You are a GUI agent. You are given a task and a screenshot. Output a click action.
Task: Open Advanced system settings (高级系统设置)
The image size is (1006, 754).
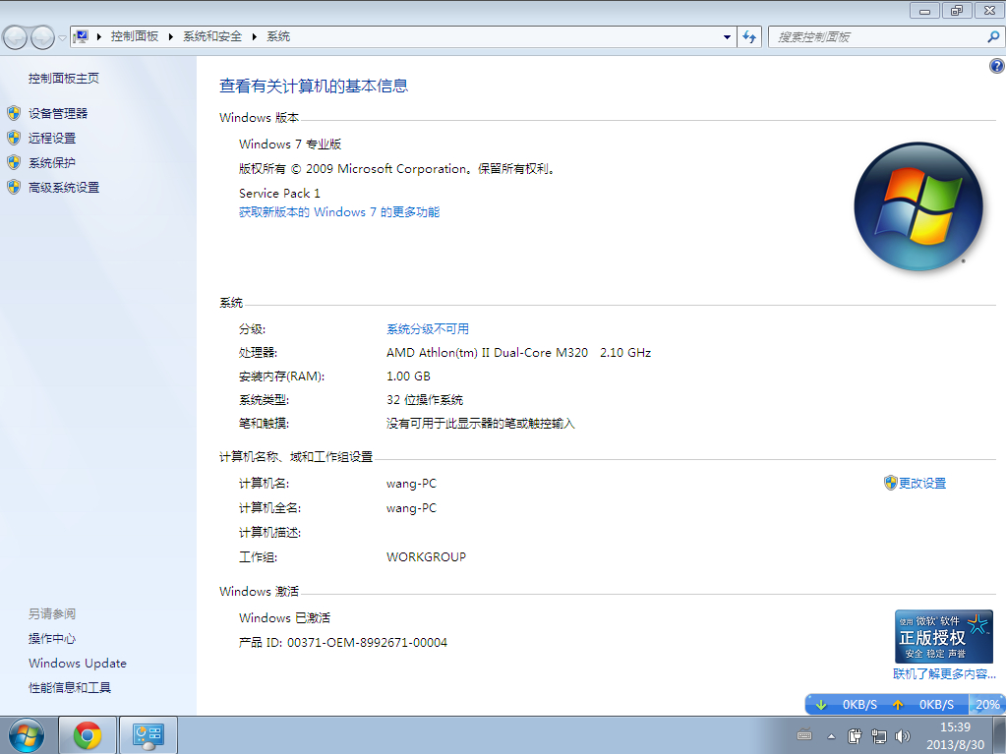pos(64,187)
